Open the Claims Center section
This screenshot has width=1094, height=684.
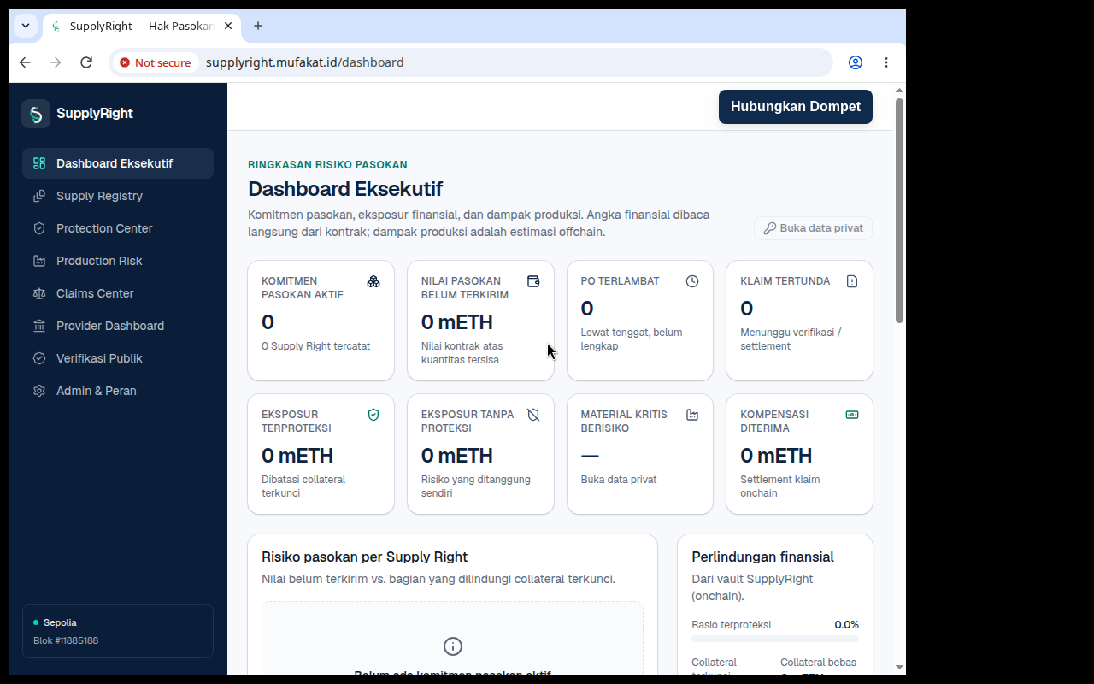click(x=118, y=293)
